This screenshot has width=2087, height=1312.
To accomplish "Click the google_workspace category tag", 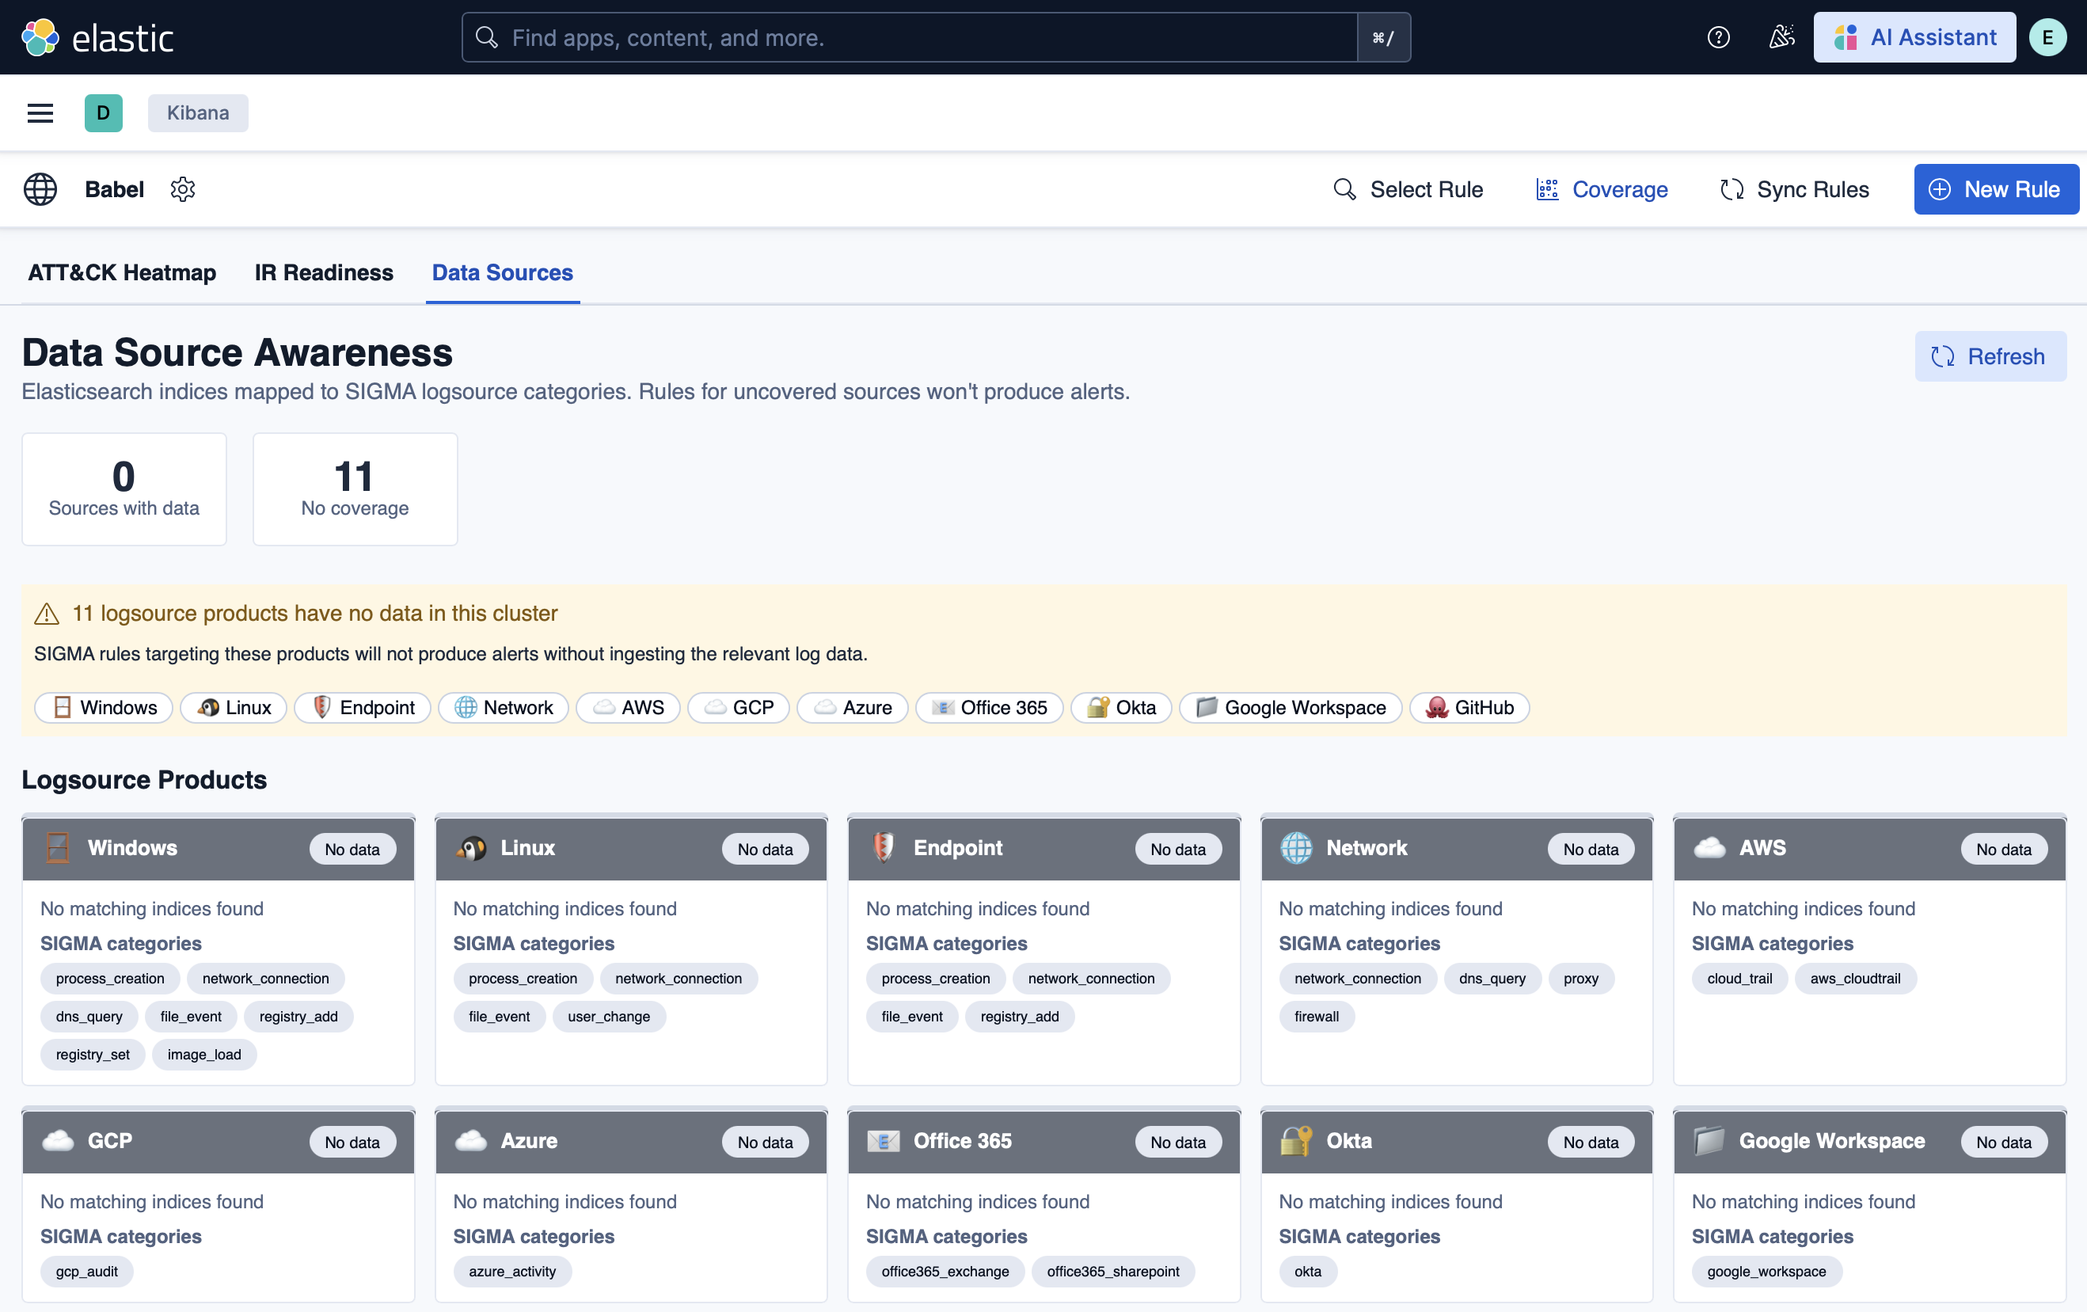I will point(1766,1270).
